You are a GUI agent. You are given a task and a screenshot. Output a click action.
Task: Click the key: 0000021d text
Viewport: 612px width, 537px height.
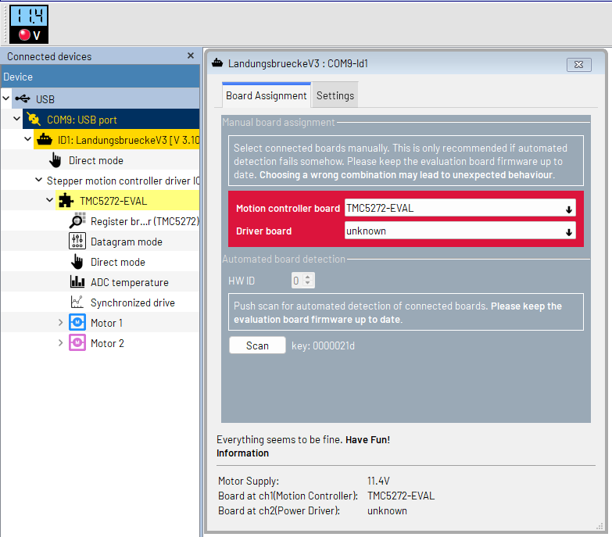coord(323,345)
